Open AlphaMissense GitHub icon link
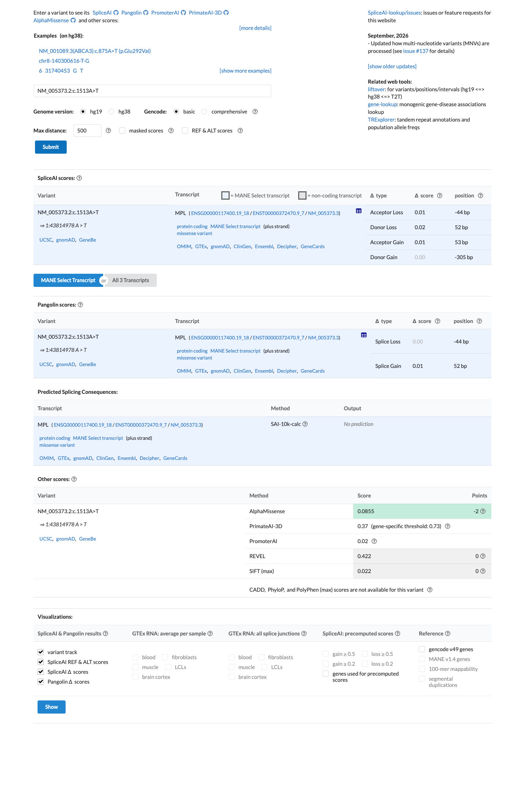Screen dimensions: 530x803 (73, 20)
